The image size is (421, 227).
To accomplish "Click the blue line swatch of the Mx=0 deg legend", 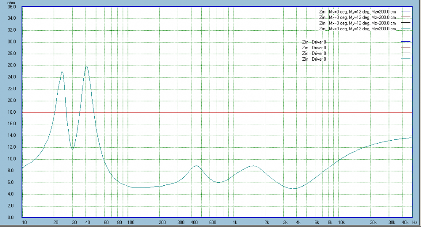I will [406, 11].
